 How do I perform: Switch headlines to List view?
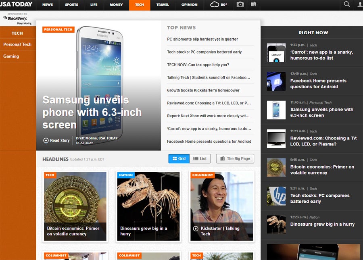tap(200, 159)
